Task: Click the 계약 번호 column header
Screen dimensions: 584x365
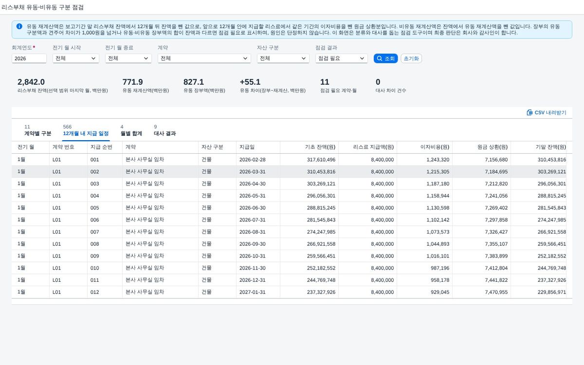Action: tap(69, 147)
